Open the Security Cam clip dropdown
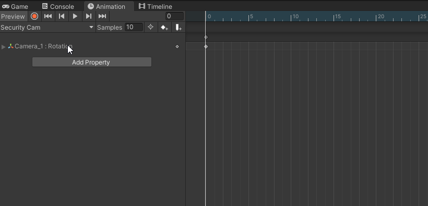 click(x=48, y=28)
